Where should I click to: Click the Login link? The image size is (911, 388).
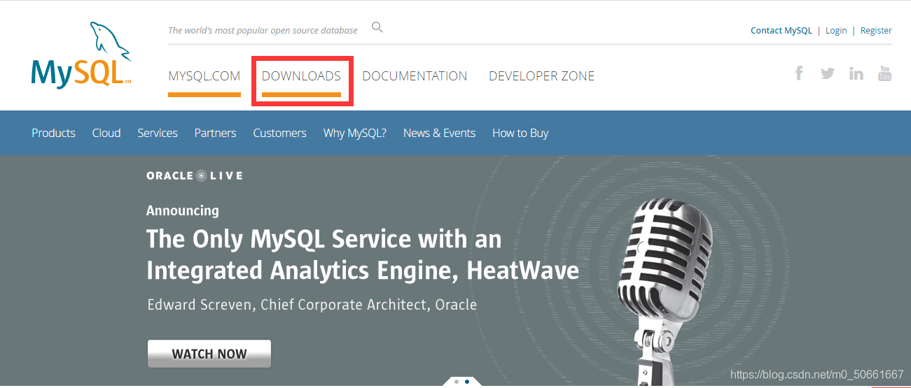click(836, 31)
